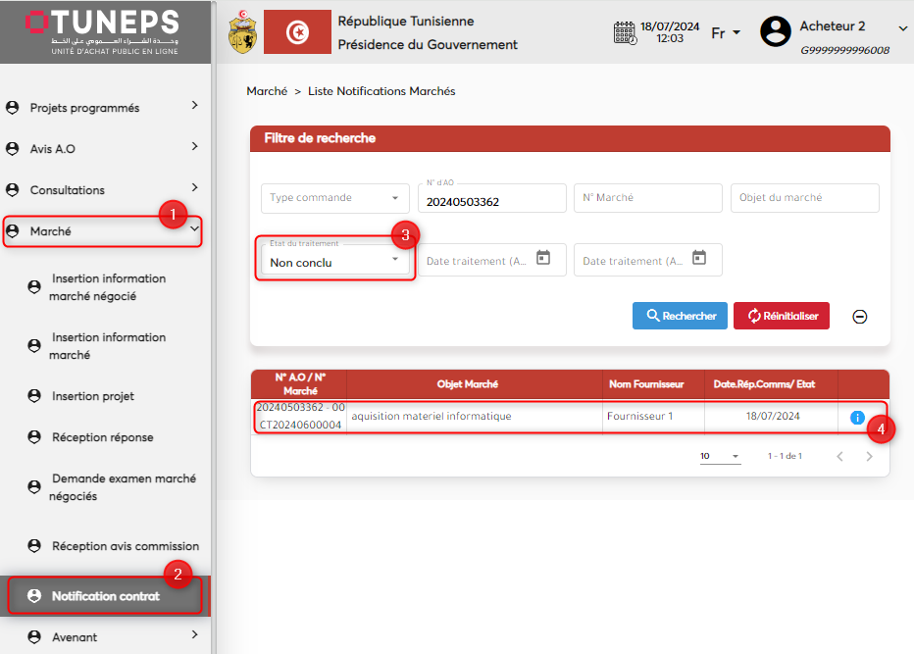Click the Réinitialiser button
The width and height of the screenshot is (914, 654).
(x=782, y=316)
